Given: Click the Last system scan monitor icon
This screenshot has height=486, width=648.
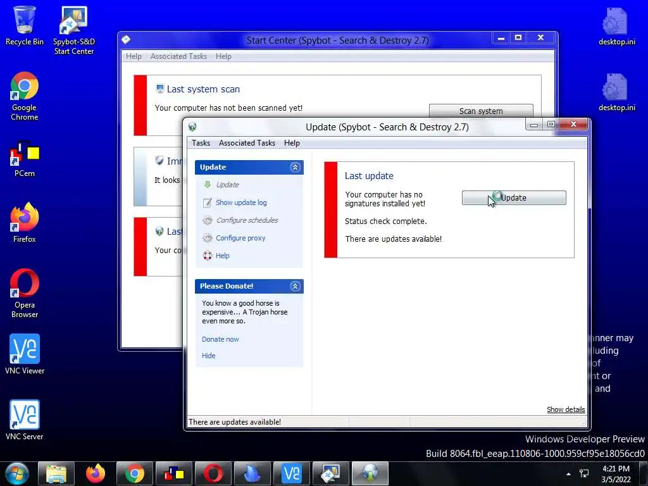Looking at the screenshot, I should (160, 89).
